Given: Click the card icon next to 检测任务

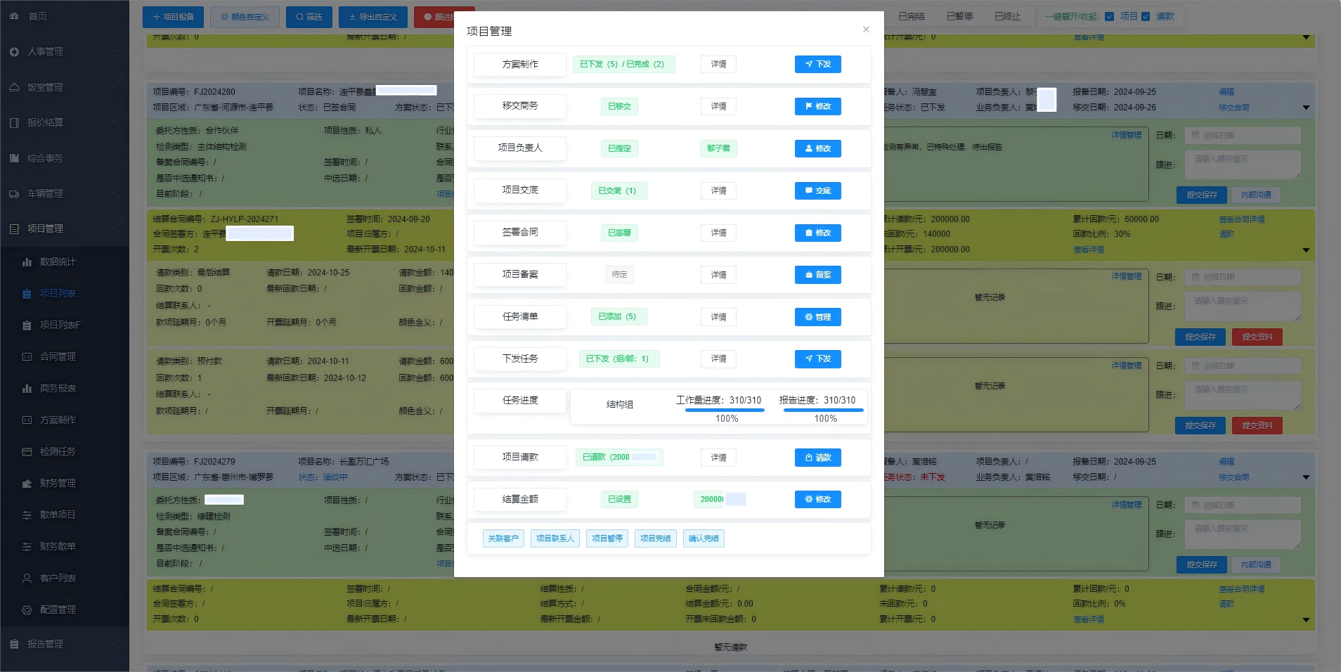Looking at the screenshot, I should (x=27, y=452).
